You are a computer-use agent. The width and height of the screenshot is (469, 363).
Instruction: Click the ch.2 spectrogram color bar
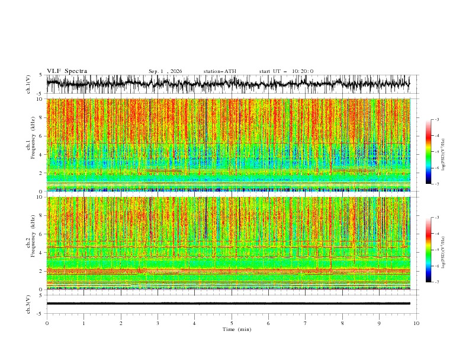point(428,250)
